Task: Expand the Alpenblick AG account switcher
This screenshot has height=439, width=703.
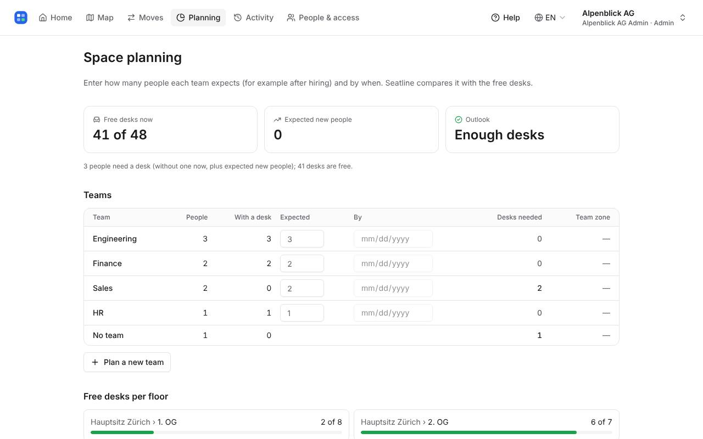Action: [x=634, y=18]
